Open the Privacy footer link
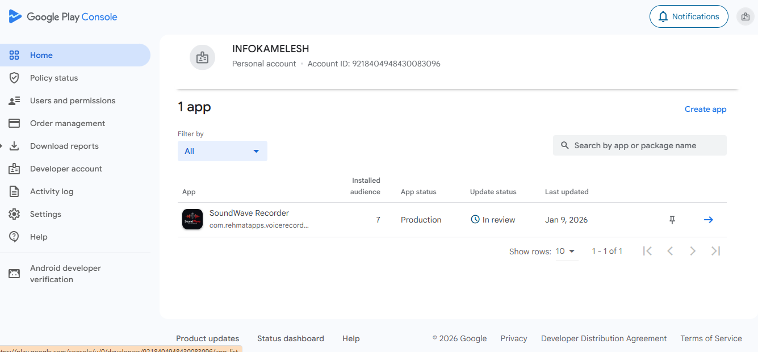Image resolution: width=758 pixels, height=352 pixels. [x=514, y=338]
